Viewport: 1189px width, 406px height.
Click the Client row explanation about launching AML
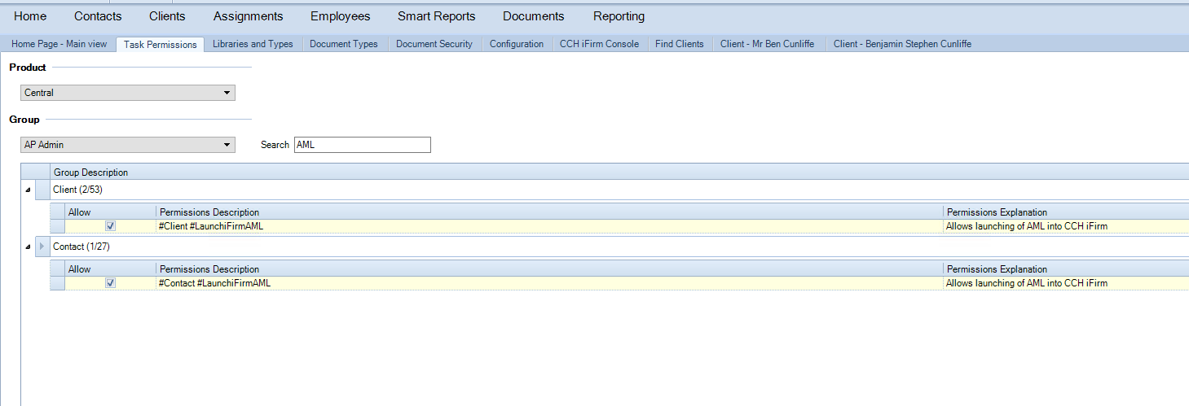click(1027, 226)
